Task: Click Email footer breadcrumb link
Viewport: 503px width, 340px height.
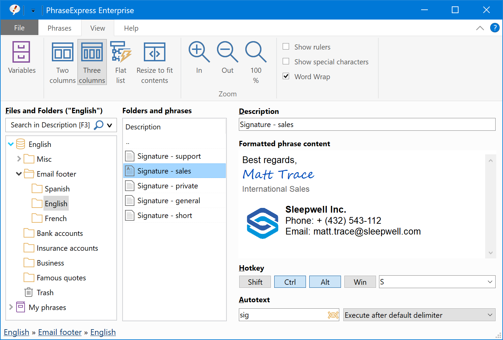Action: 60,332
